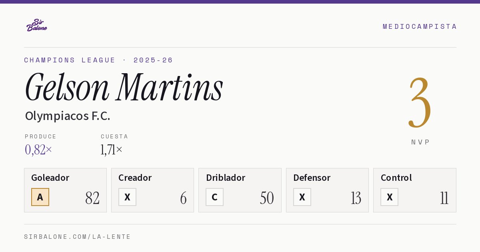The height and width of the screenshot is (252, 480).
Task: Click the Champions League · 2025-26 heading
Action: tap(98, 60)
